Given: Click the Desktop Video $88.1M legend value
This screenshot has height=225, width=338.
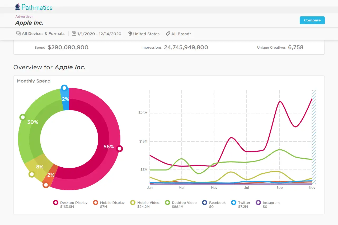Looking at the screenshot, I should tap(178, 207).
